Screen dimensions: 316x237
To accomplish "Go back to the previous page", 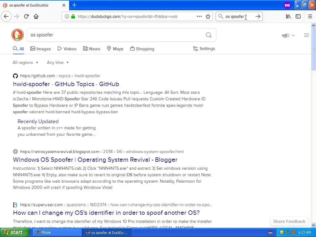I will point(6,16).
